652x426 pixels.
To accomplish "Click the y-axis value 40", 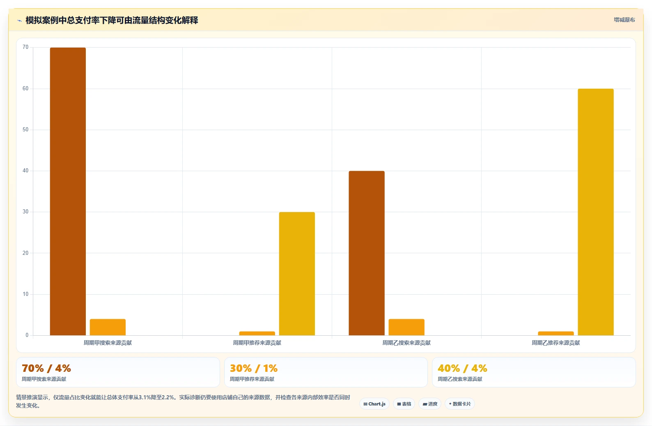I will tap(25, 171).
